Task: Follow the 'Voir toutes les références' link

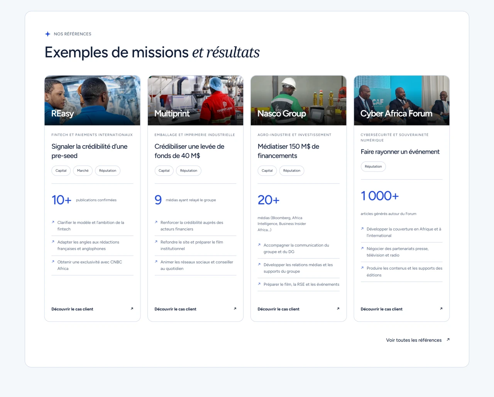Action: [418, 340]
